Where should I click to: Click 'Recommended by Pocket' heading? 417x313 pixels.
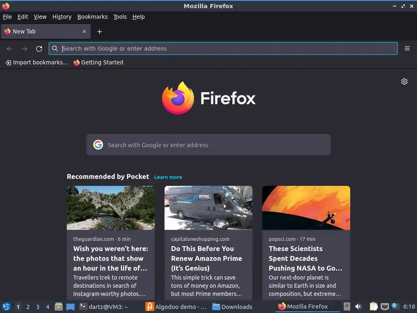[x=108, y=177]
